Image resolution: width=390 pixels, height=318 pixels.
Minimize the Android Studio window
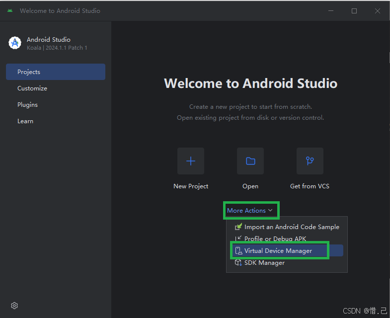(331, 11)
